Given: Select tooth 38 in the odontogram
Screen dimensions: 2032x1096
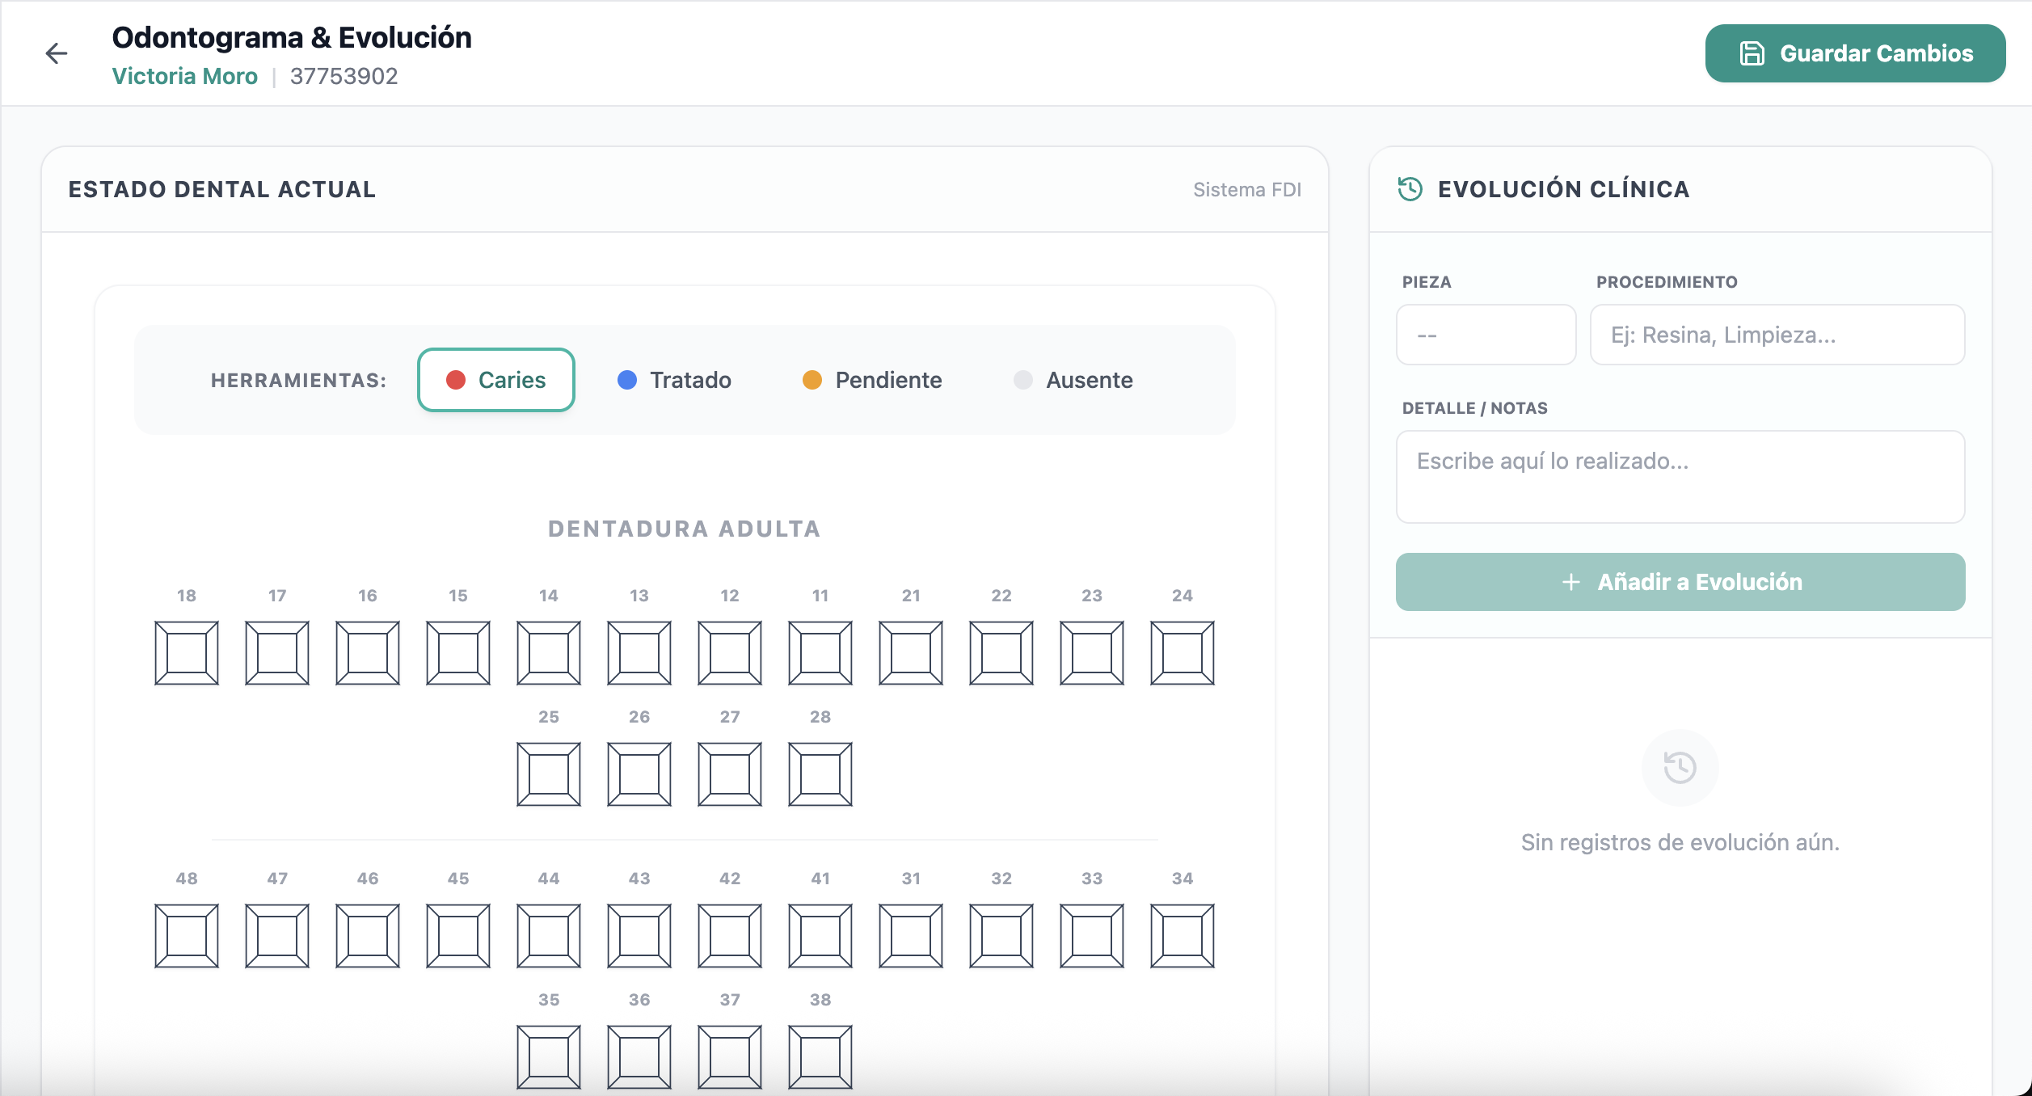Looking at the screenshot, I should [820, 1057].
